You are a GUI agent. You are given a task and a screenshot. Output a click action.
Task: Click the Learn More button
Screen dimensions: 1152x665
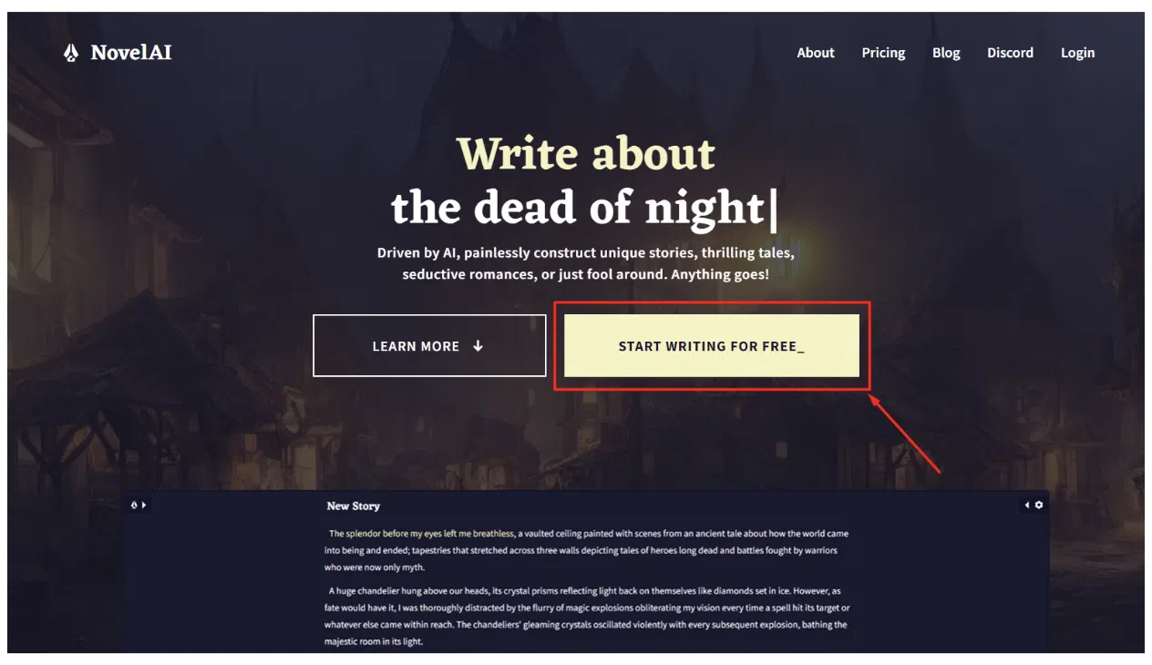click(x=429, y=346)
